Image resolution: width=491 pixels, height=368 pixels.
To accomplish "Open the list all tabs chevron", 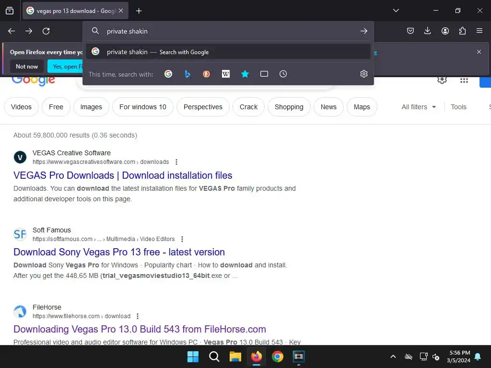I will coord(396,11).
